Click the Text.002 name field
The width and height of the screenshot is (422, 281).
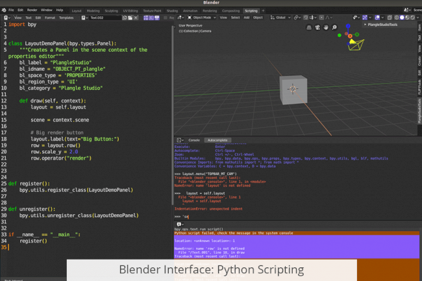[105, 18]
